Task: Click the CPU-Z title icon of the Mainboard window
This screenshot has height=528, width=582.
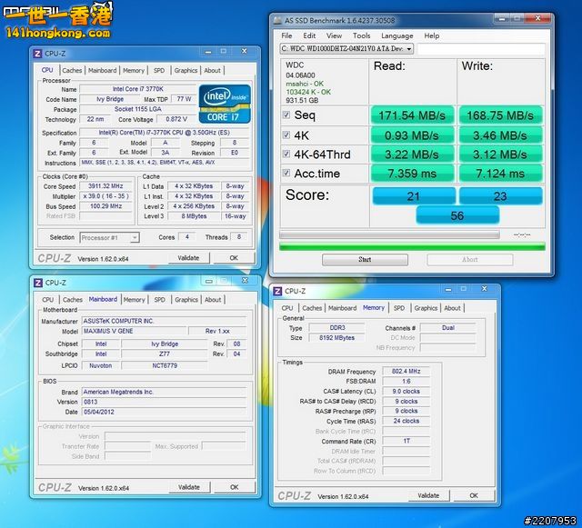Action: [37, 284]
